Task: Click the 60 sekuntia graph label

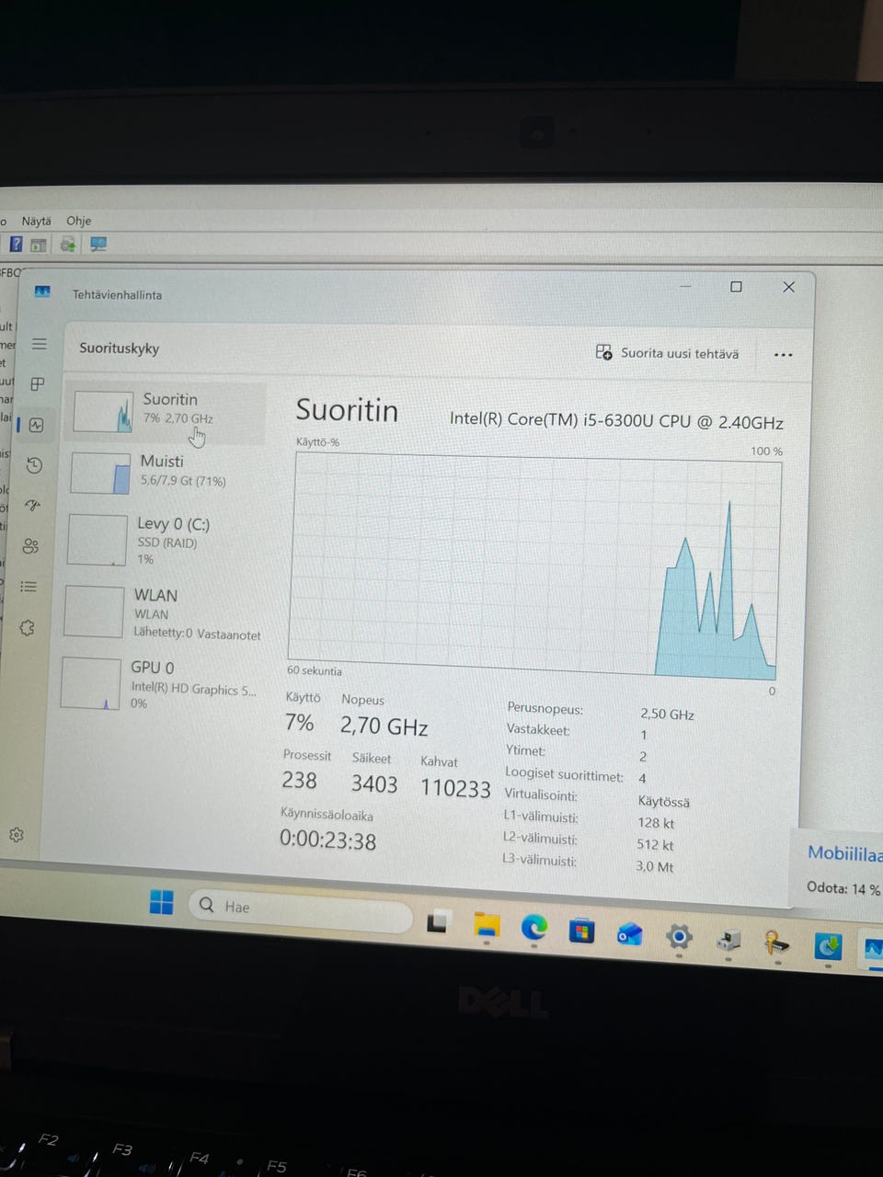Action: tap(314, 670)
